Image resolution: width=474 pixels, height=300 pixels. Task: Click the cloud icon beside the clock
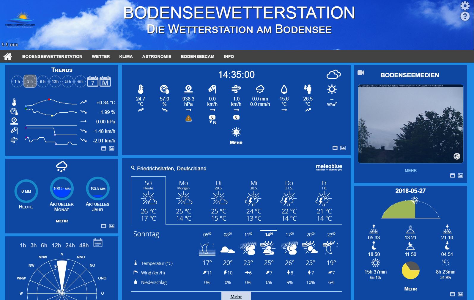click(334, 74)
